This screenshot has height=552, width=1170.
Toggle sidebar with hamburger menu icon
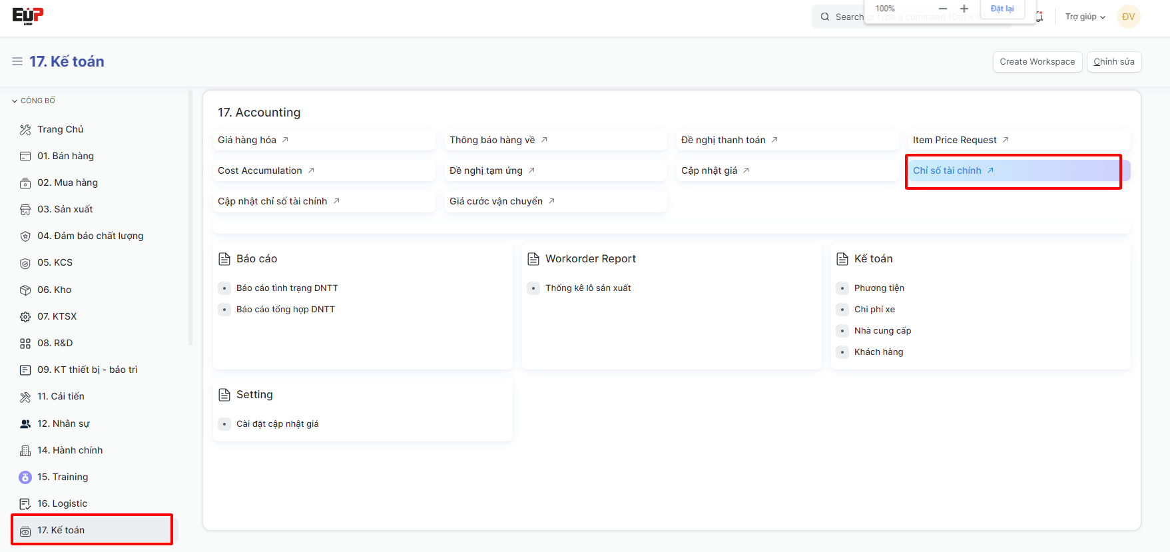17,61
